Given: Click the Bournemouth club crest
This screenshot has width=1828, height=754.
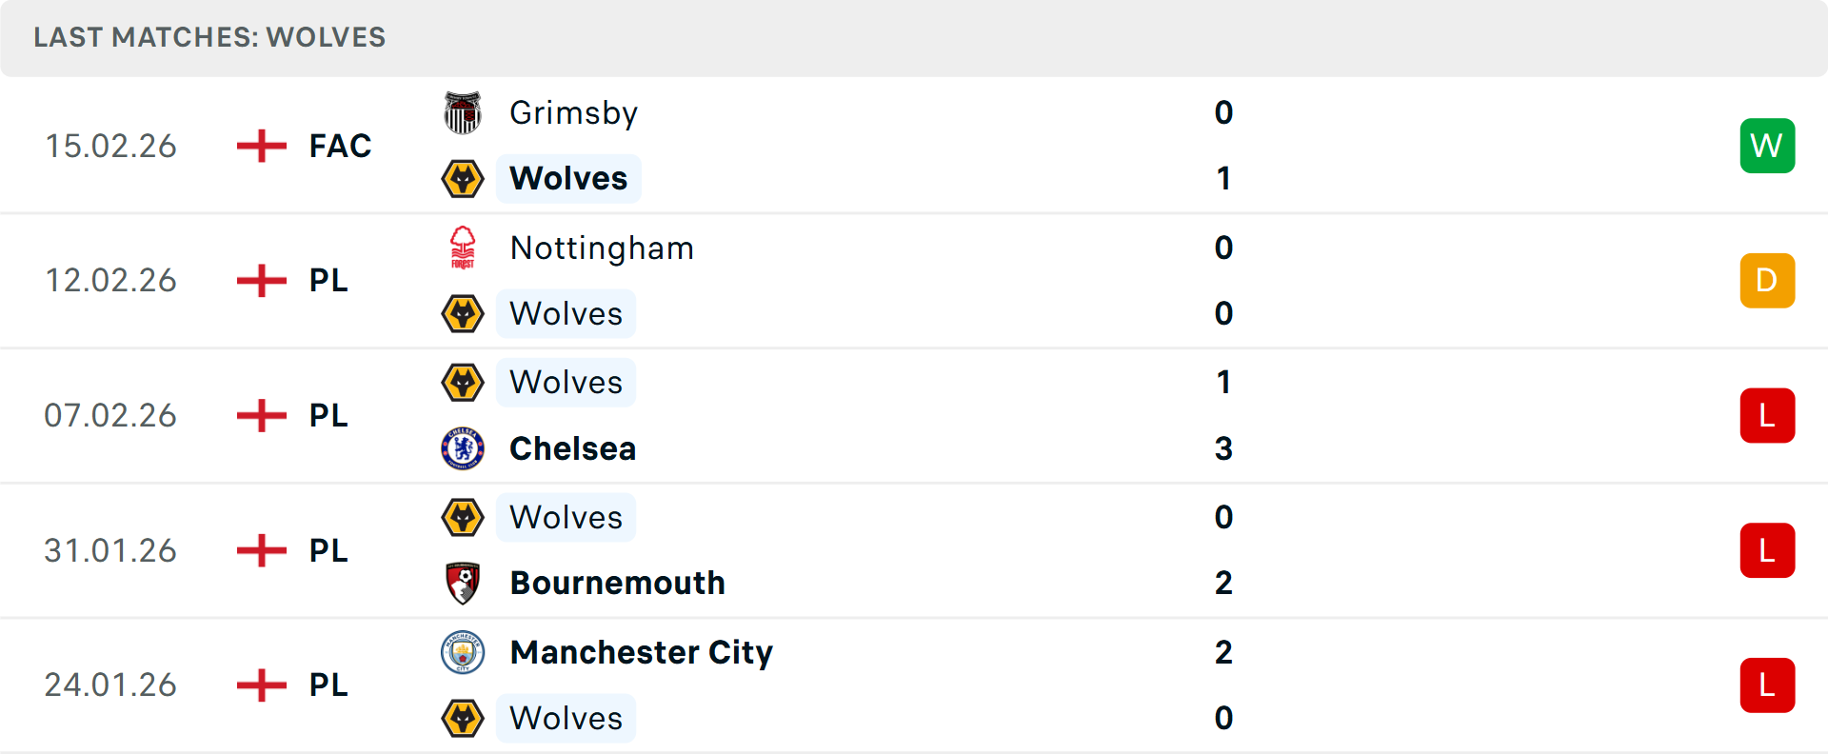Looking at the screenshot, I should click(463, 584).
